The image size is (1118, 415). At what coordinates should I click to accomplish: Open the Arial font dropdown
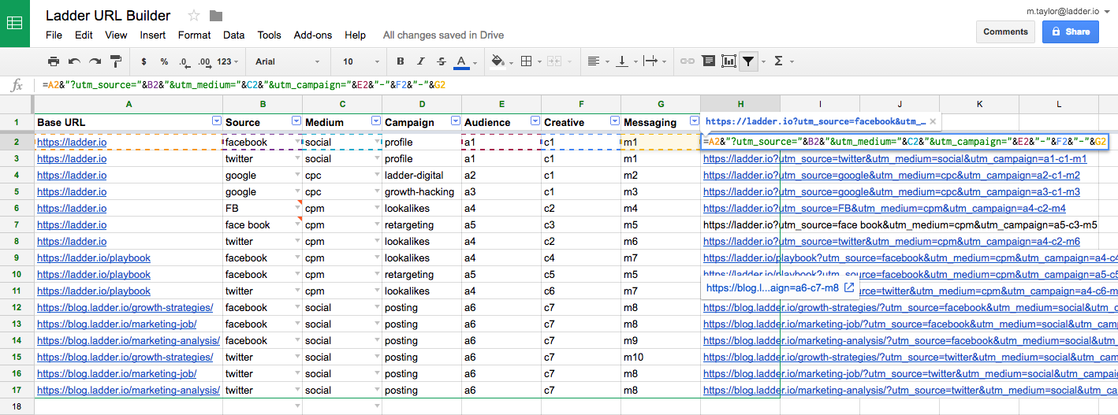pyautogui.click(x=287, y=61)
